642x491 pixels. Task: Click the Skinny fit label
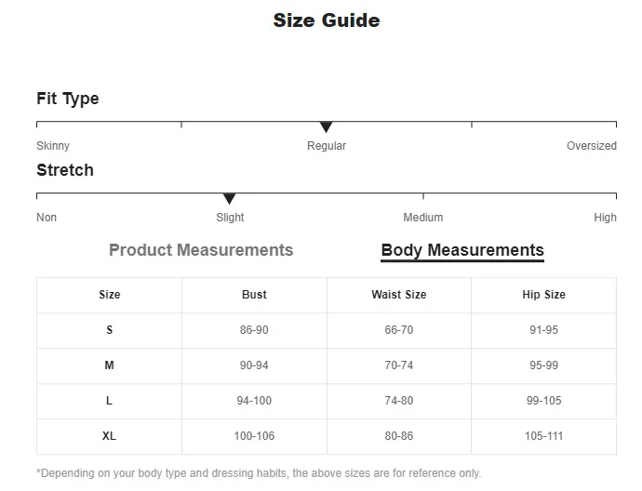click(53, 146)
